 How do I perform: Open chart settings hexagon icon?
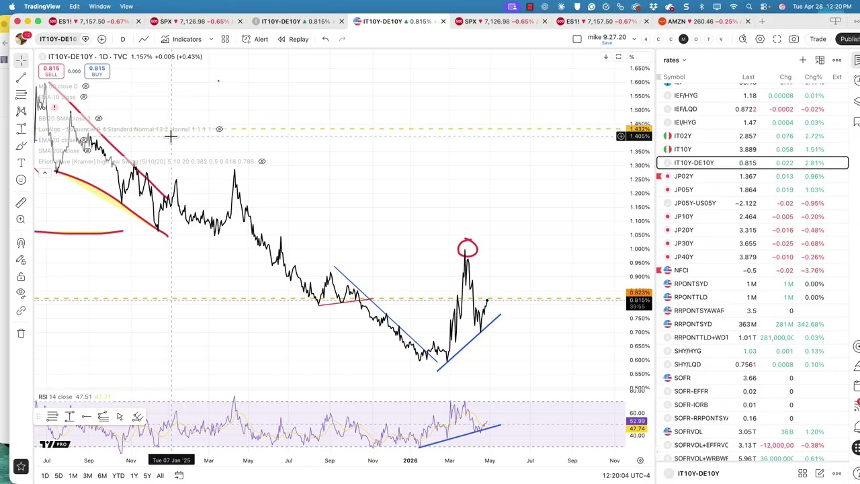(760, 39)
